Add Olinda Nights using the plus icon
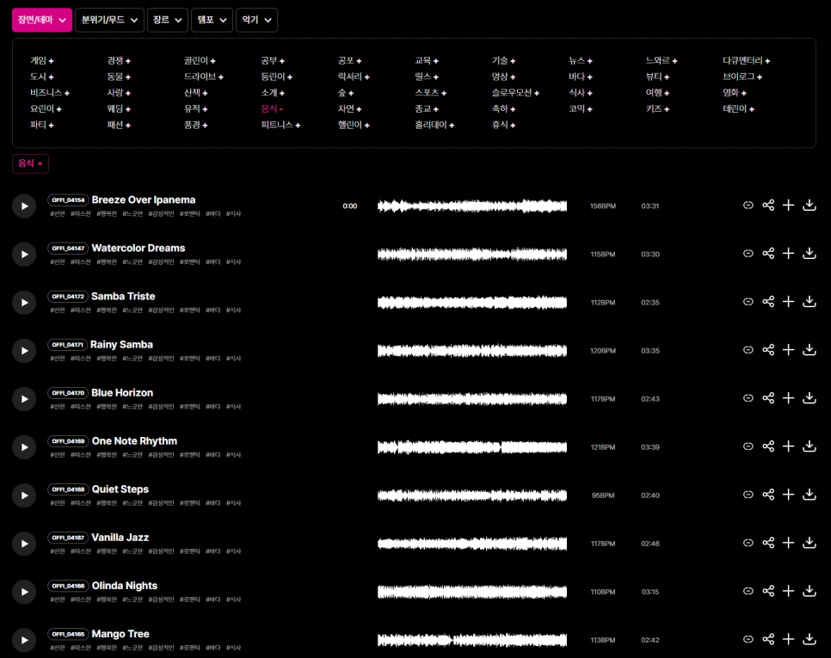831x658 pixels. pyautogui.click(x=788, y=591)
